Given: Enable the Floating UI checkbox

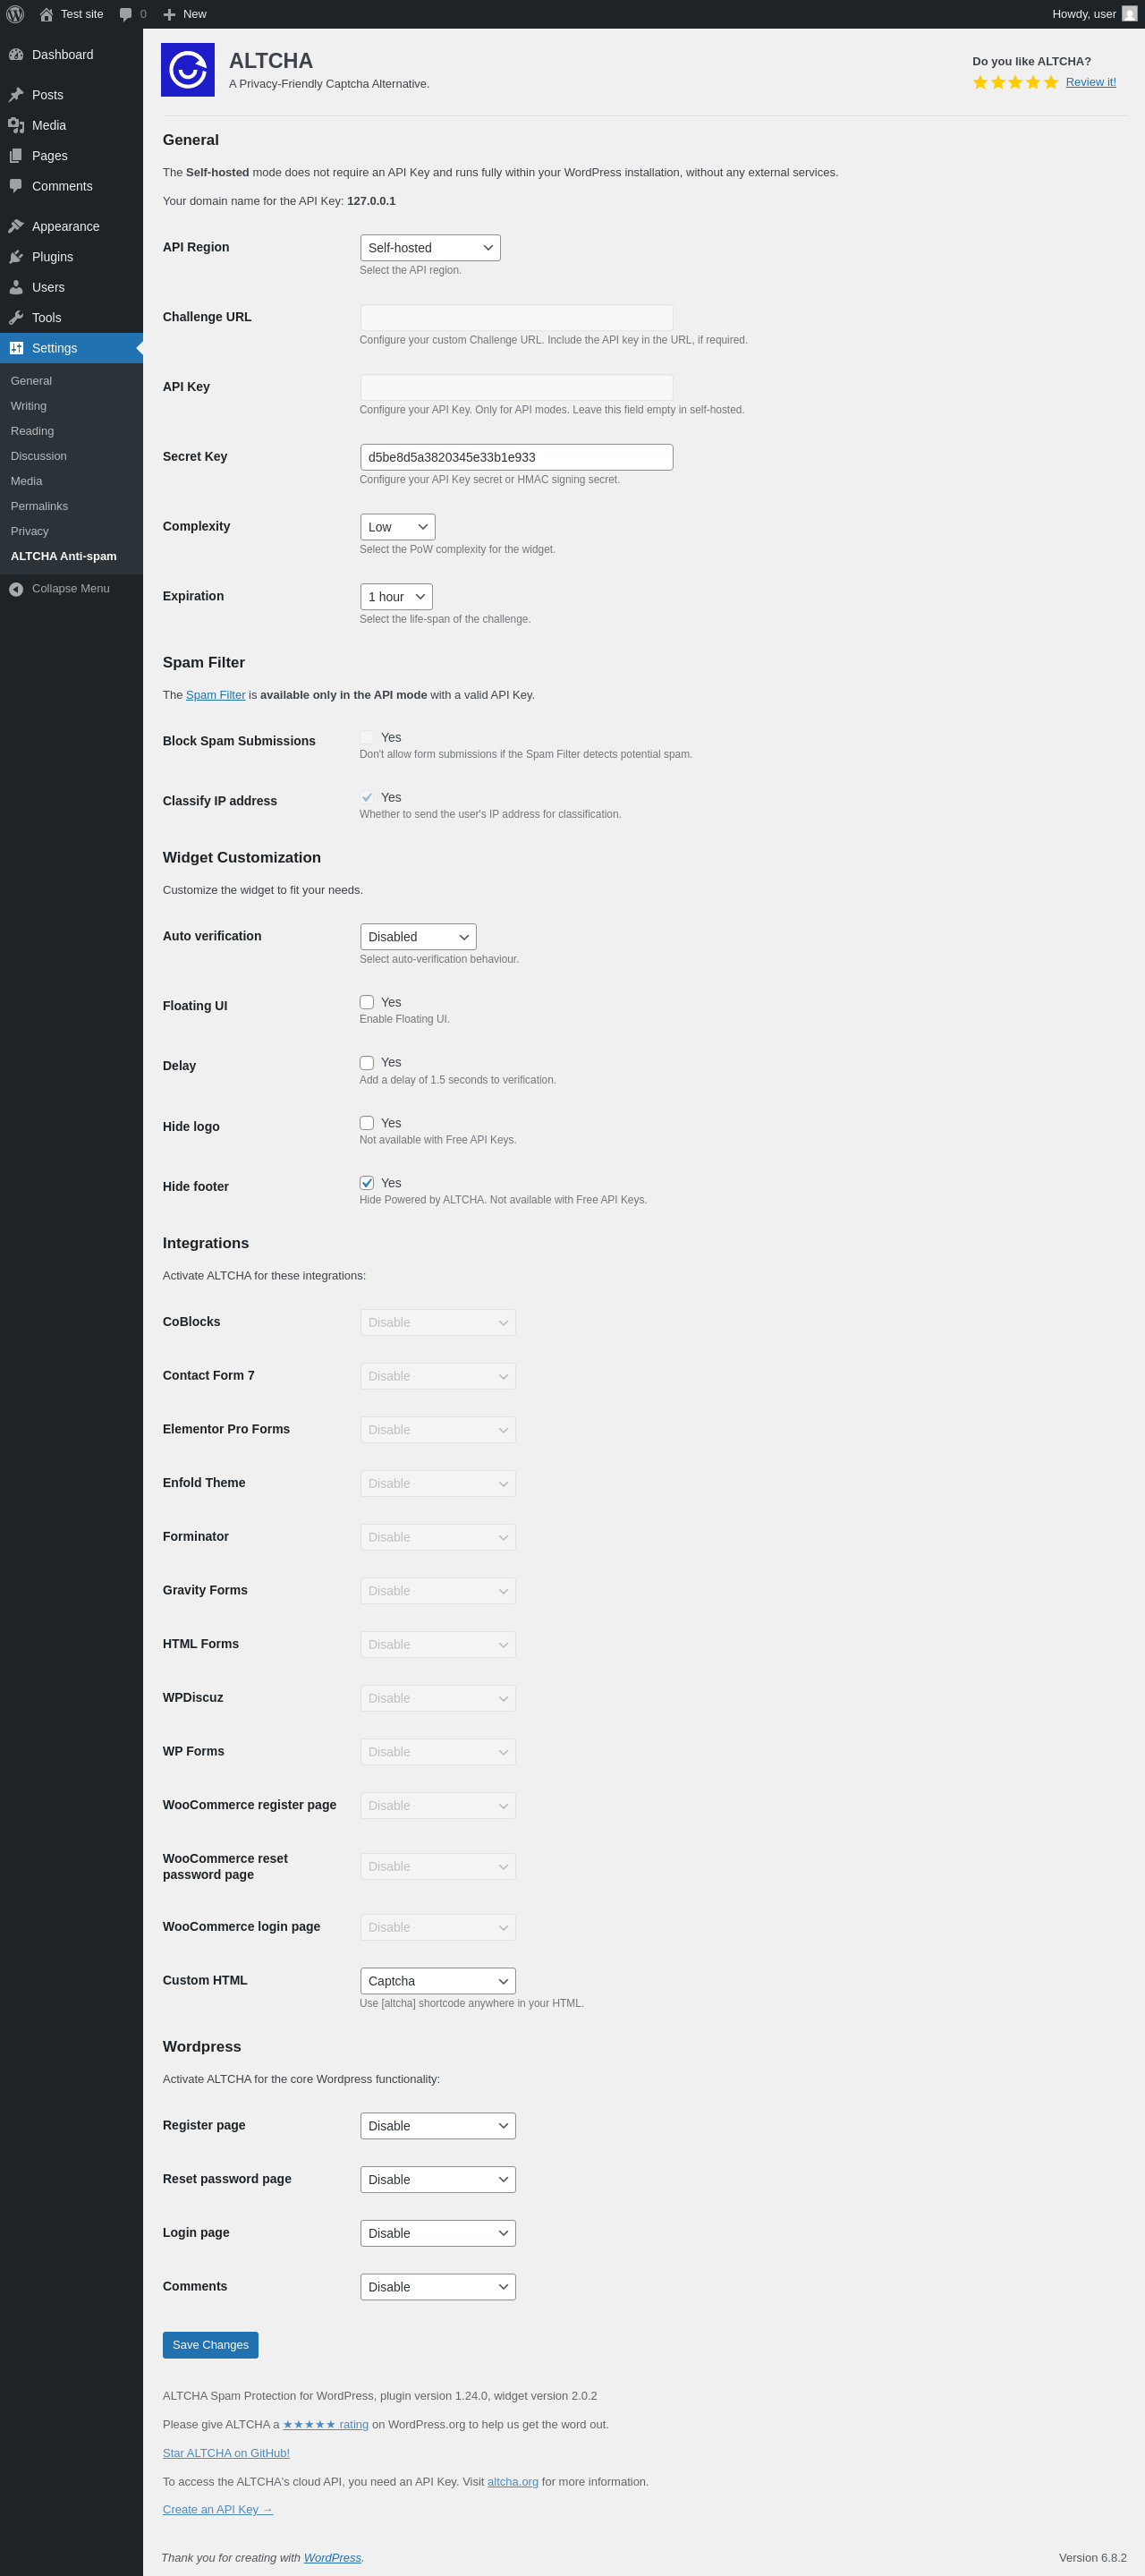Looking at the screenshot, I should (367, 1002).
